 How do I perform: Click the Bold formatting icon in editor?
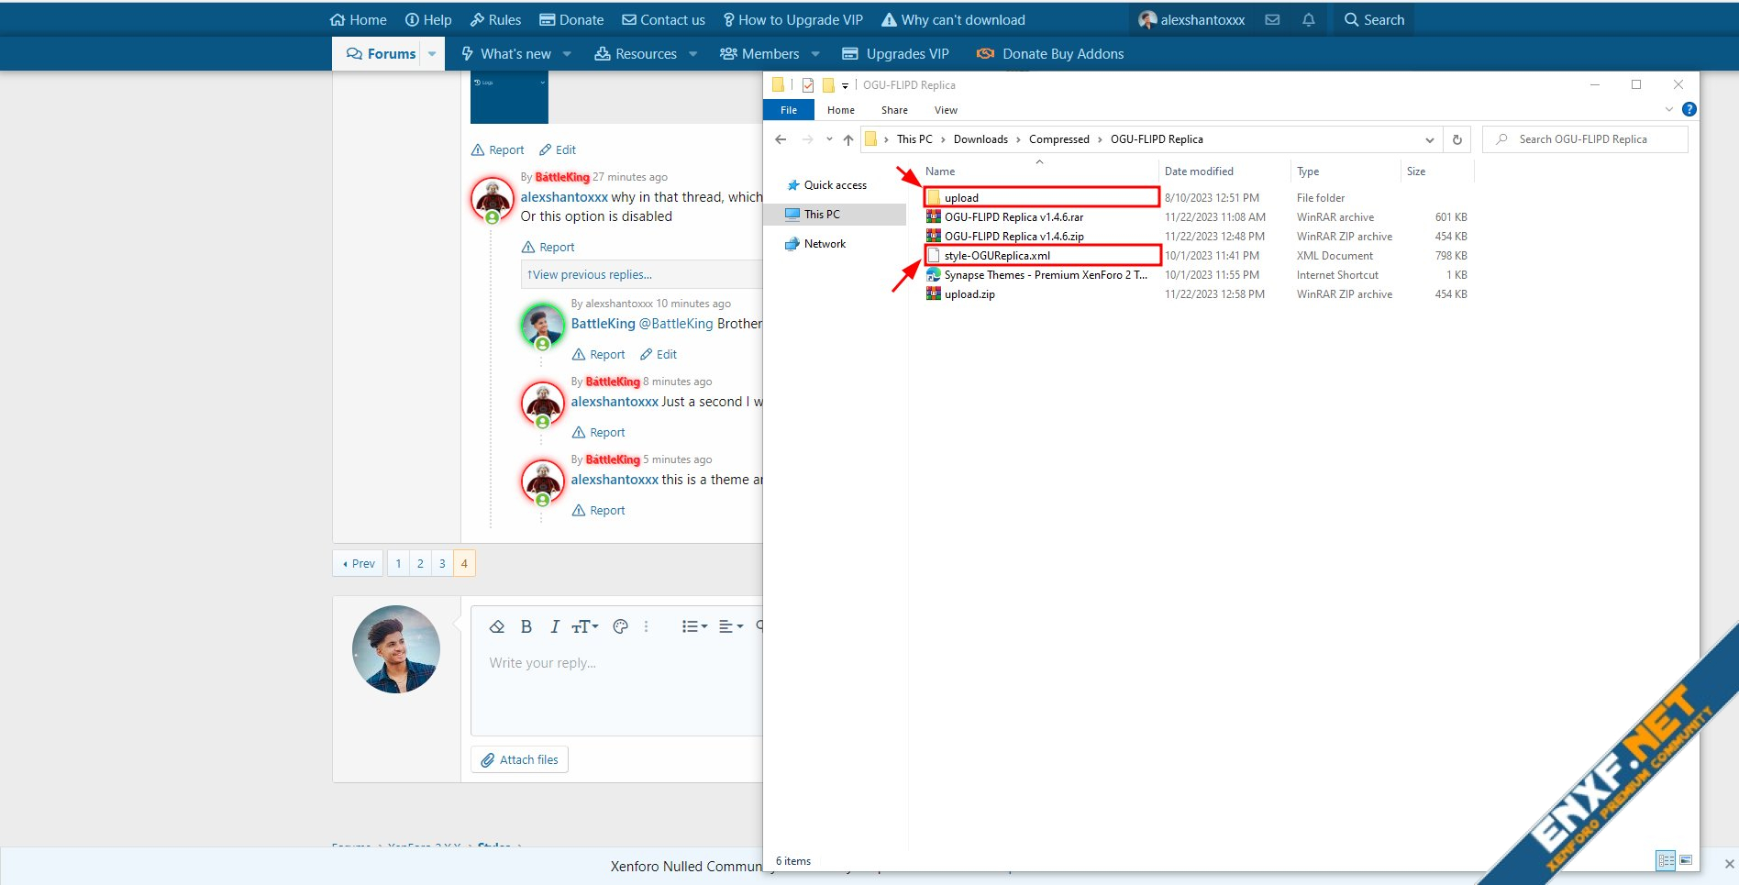click(x=526, y=626)
